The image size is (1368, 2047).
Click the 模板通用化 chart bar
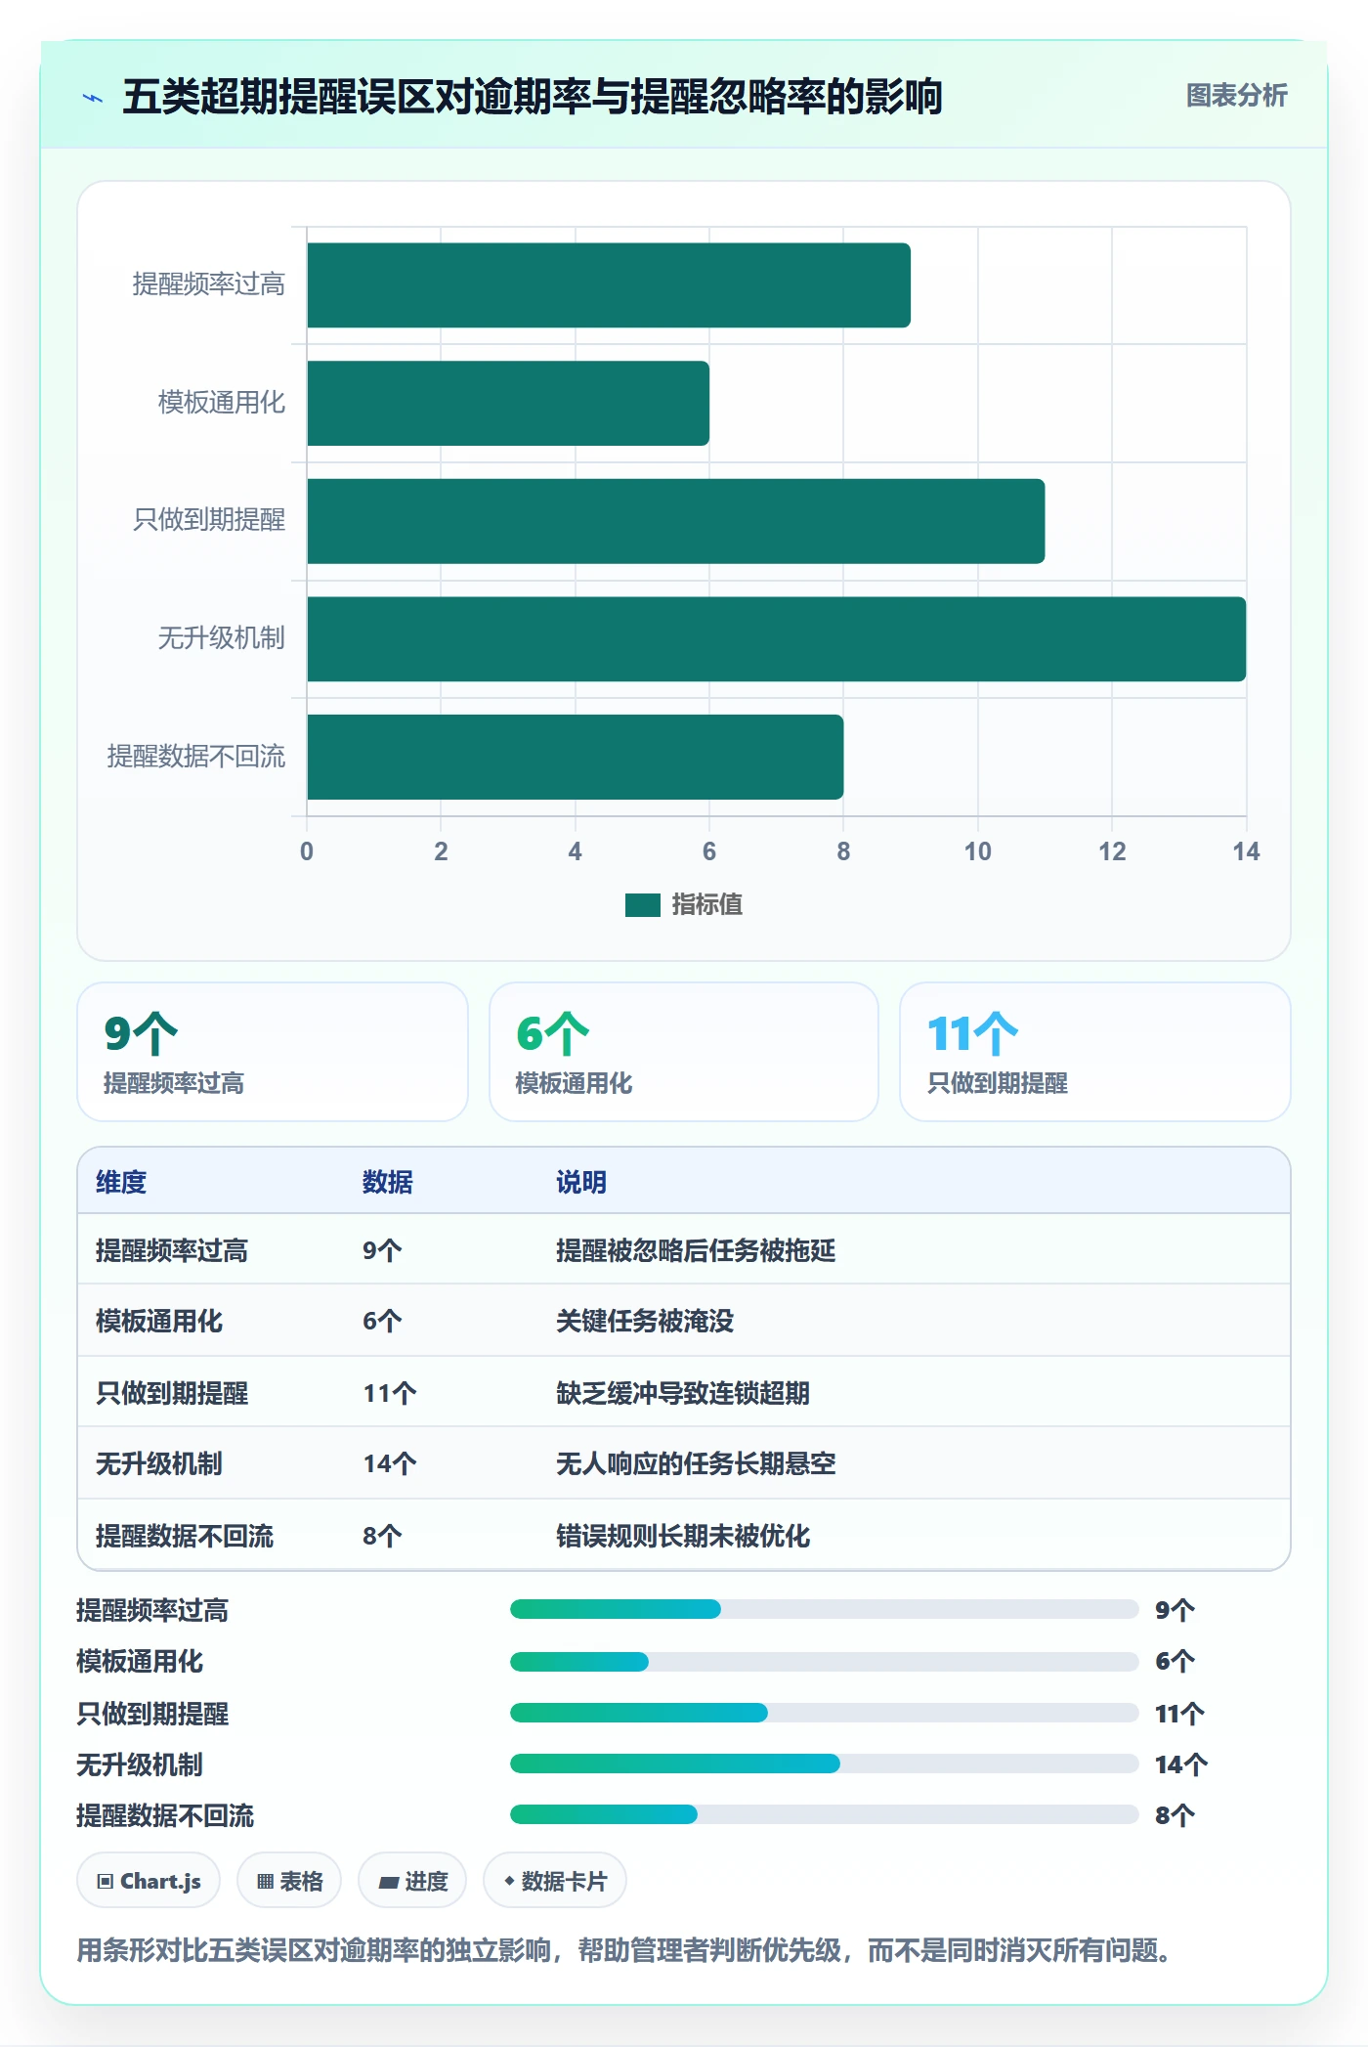click(x=508, y=404)
